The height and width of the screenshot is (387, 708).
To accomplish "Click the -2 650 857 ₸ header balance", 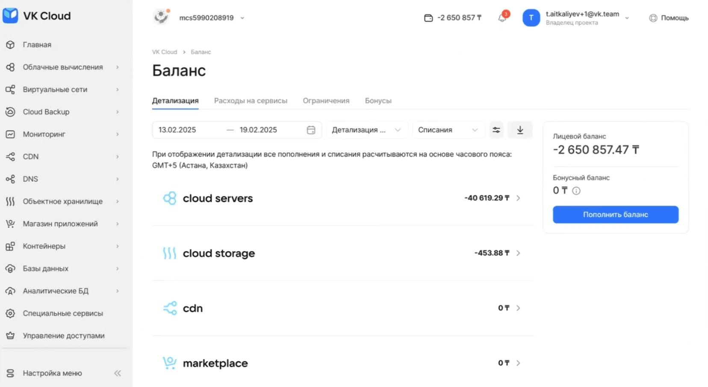I will tap(459, 18).
